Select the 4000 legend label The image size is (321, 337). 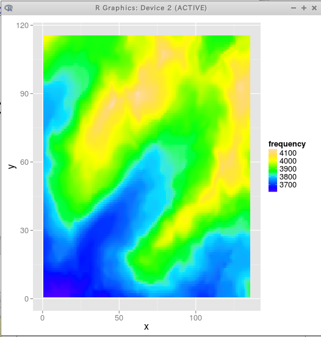tap(288, 161)
